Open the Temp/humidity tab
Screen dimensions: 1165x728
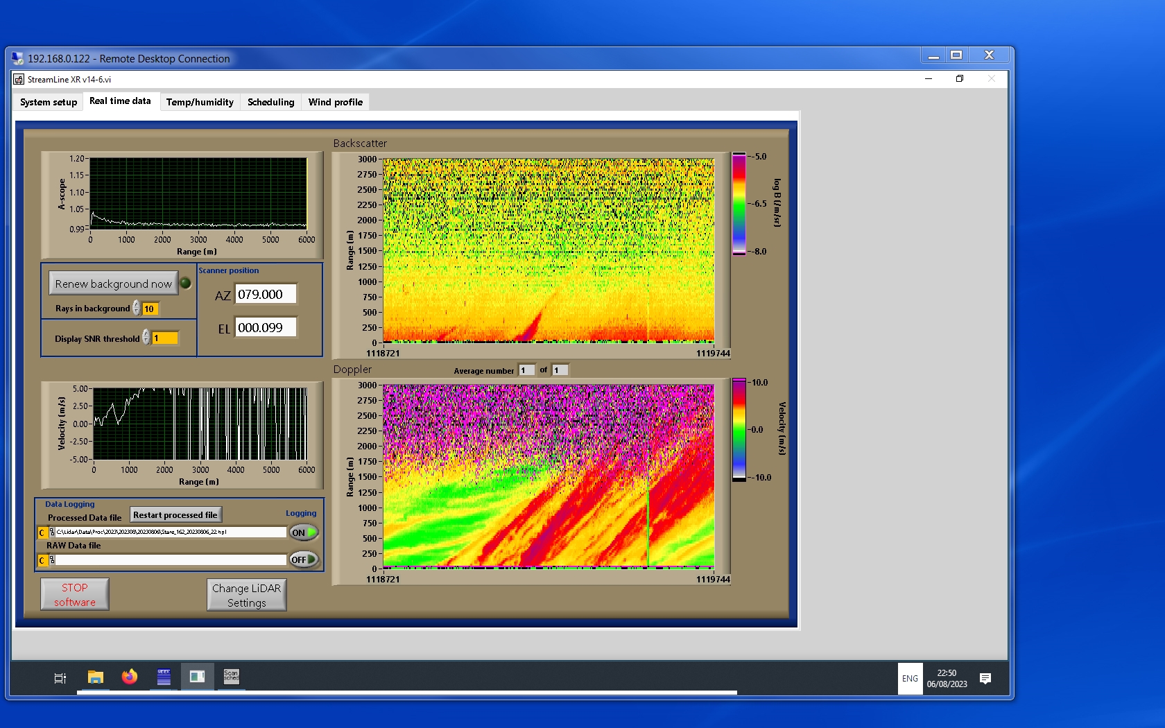[x=200, y=102]
